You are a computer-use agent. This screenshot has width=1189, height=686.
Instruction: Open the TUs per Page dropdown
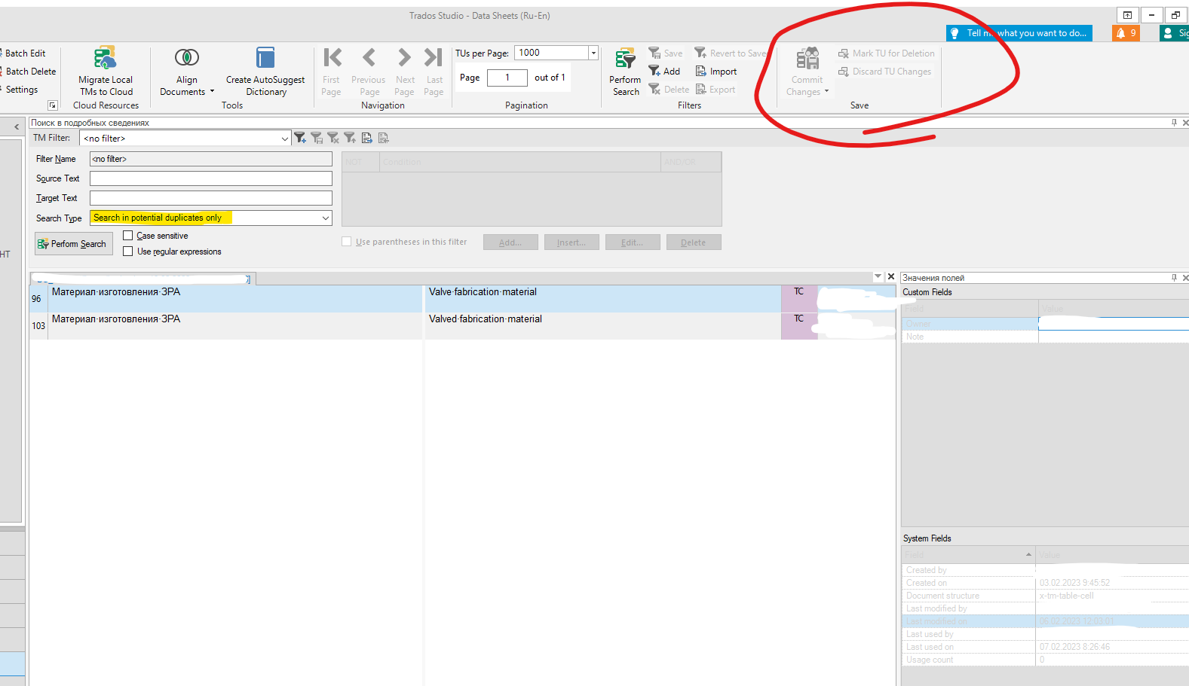(593, 53)
